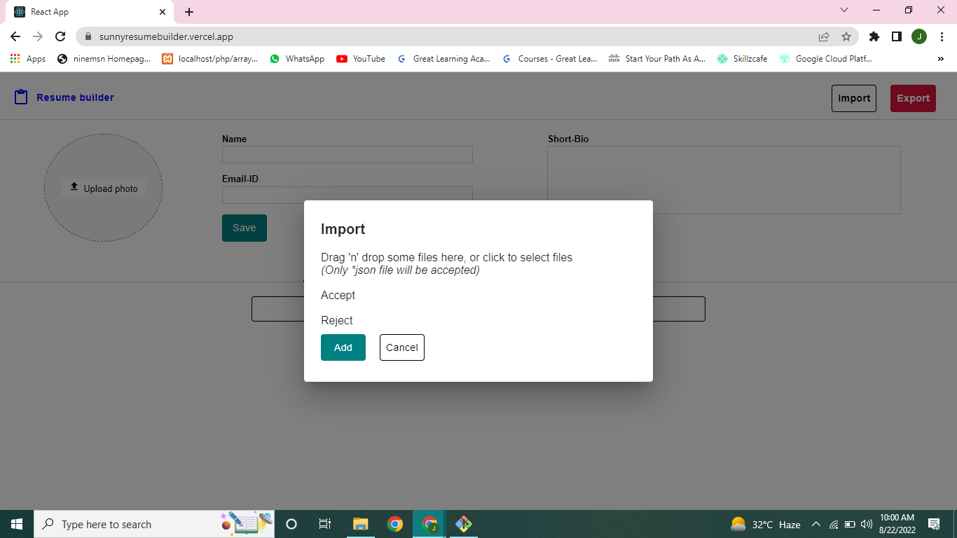The height and width of the screenshot is (538, 957).
Task: Open File Explorer from the taskbar
Action: 360,524
